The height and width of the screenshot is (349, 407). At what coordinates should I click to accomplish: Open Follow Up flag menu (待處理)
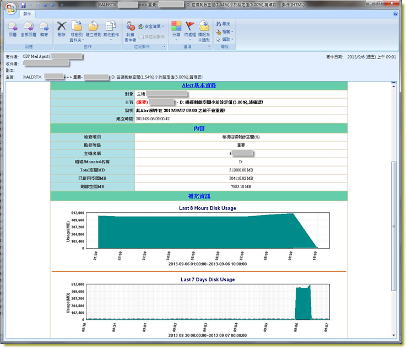pos(190,31)
